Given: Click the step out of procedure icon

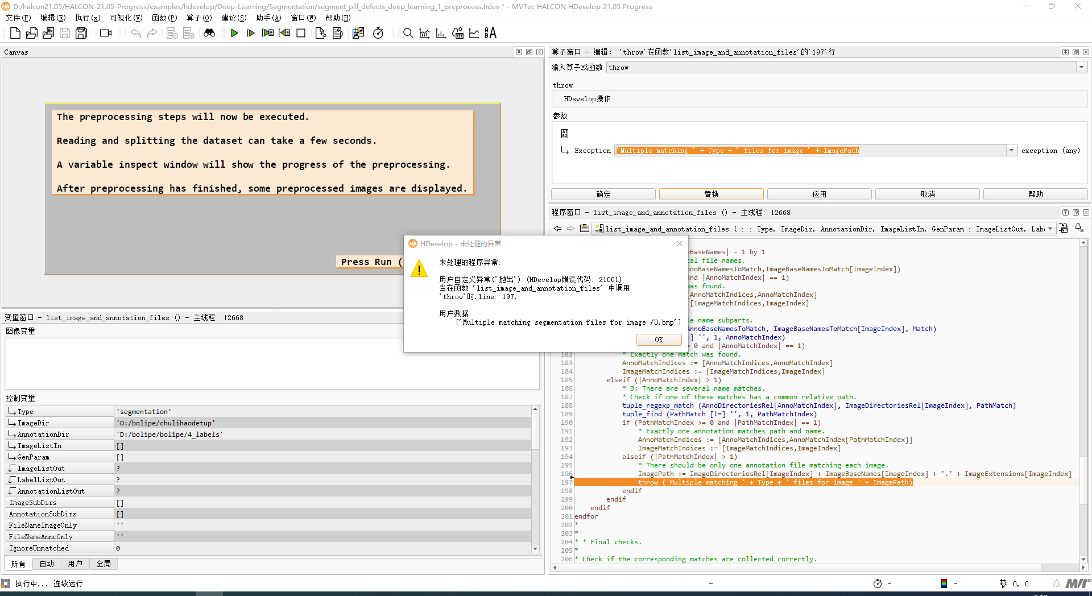Looking at the screenshot, I should point(337,33).
